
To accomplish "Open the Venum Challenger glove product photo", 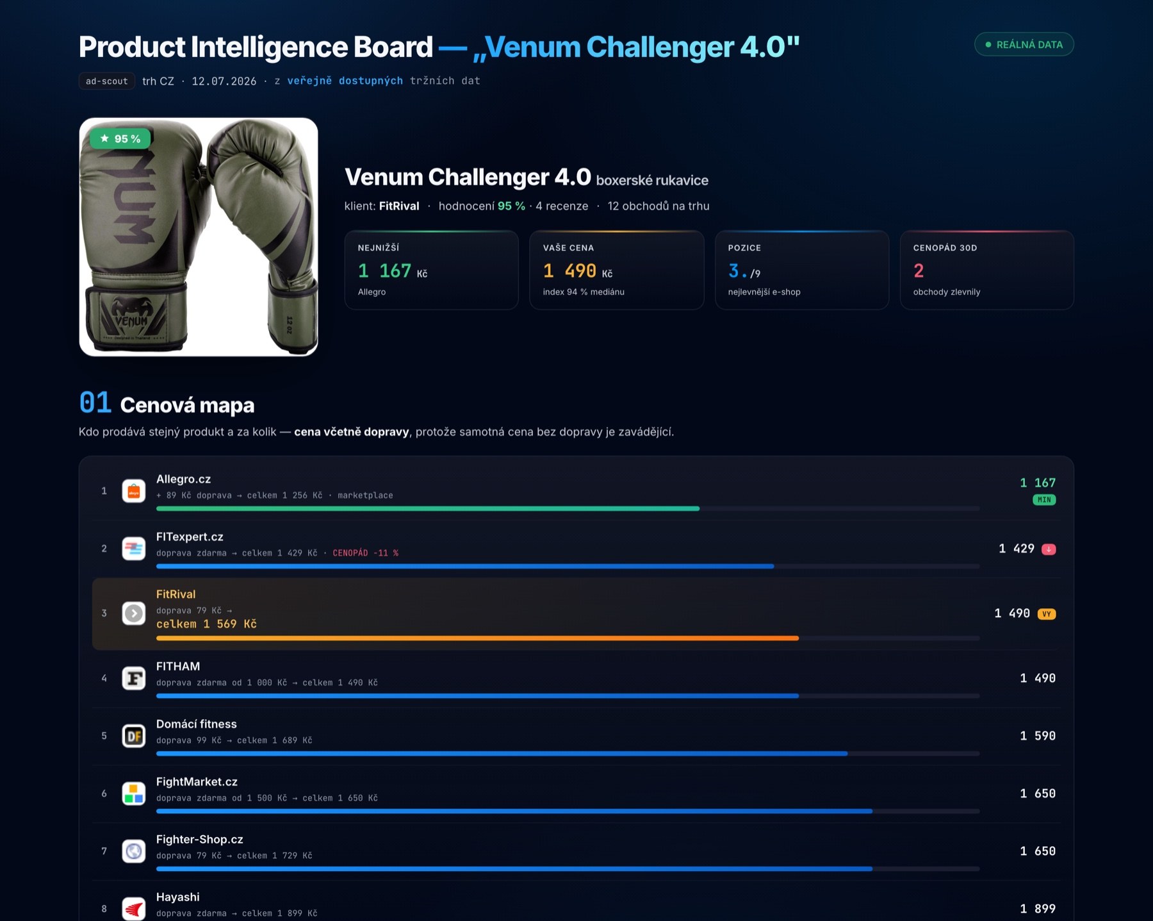I will 199,237.
